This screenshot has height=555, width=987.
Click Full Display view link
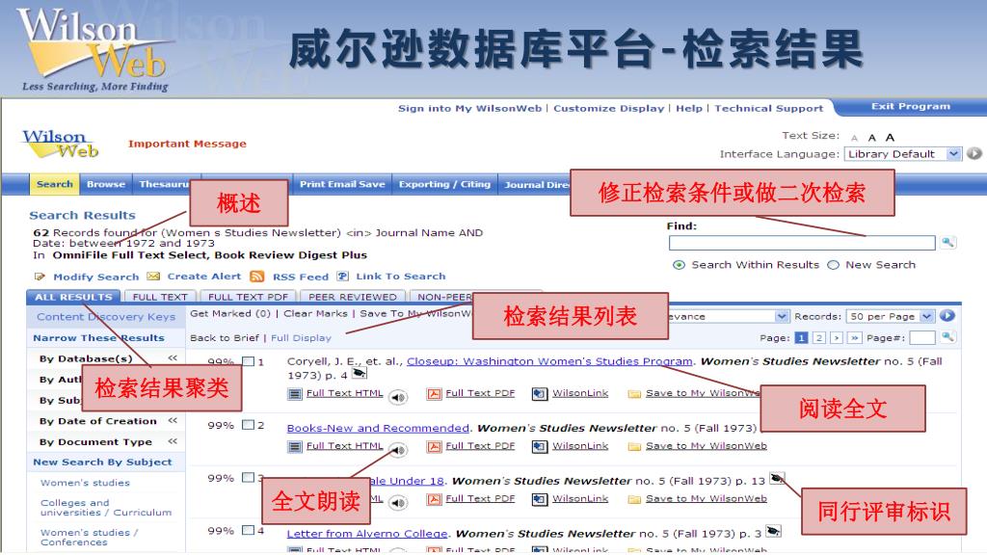[x=301, y=338]
